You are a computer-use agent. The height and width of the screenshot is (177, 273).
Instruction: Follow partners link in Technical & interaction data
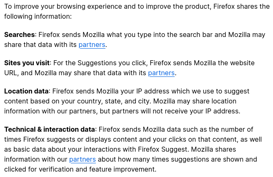pos(83,160)
